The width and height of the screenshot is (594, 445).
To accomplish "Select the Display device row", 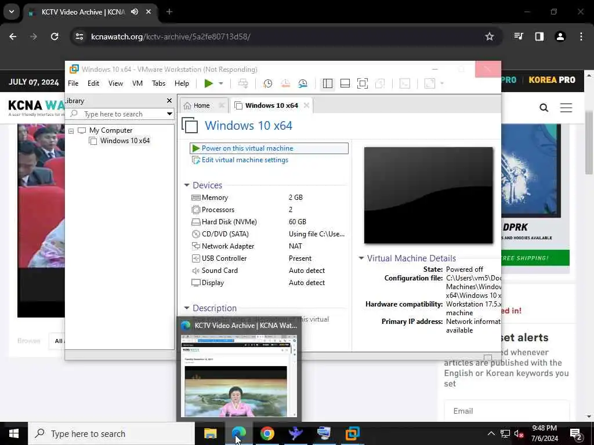I will pos(268,283).
